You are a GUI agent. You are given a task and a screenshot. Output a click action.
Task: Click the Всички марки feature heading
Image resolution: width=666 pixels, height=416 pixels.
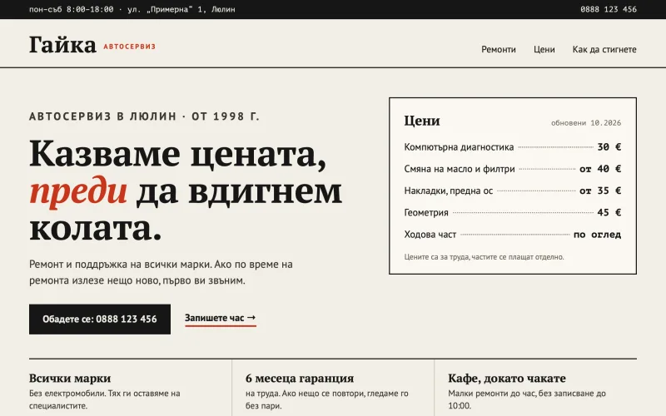click(70, 379)
